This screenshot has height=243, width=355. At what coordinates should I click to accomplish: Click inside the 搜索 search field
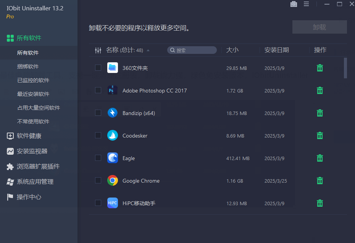pos(192,50)
